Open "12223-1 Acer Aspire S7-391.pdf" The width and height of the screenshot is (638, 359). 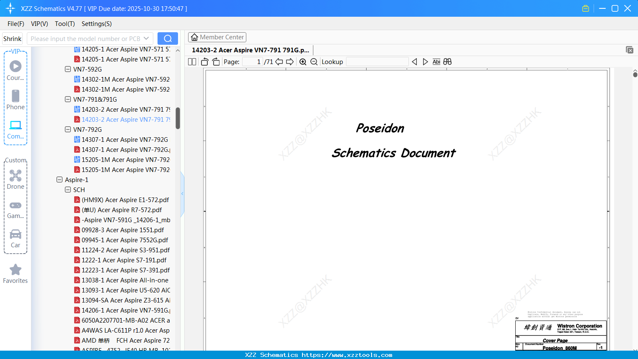pyautogui.click(x=122, y=270)
